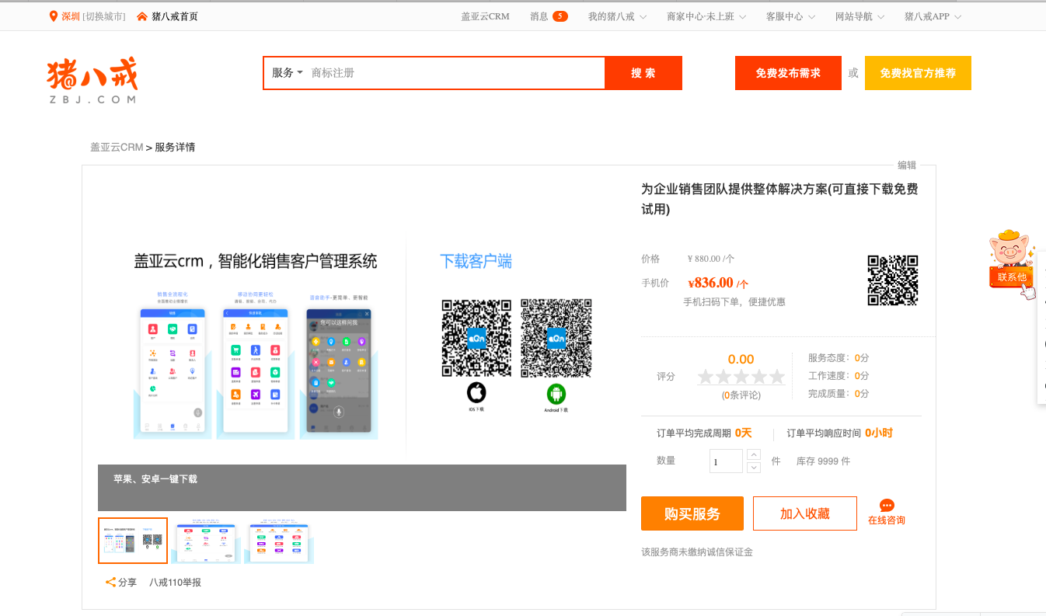Click the 在线咨询 chat bubble icon
Viewport: 1046px width, 616px height.
pos(887,506)
